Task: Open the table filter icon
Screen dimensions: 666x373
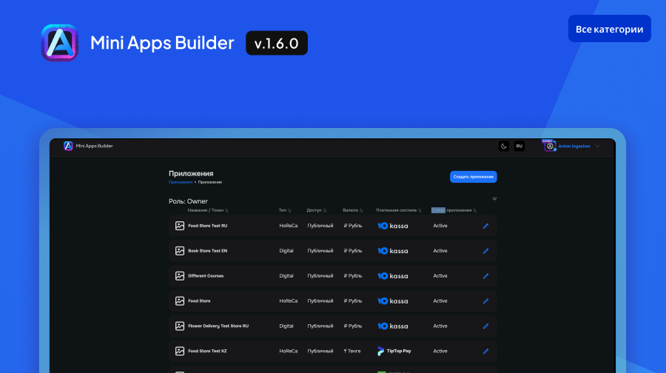Action: coord(494,199)
